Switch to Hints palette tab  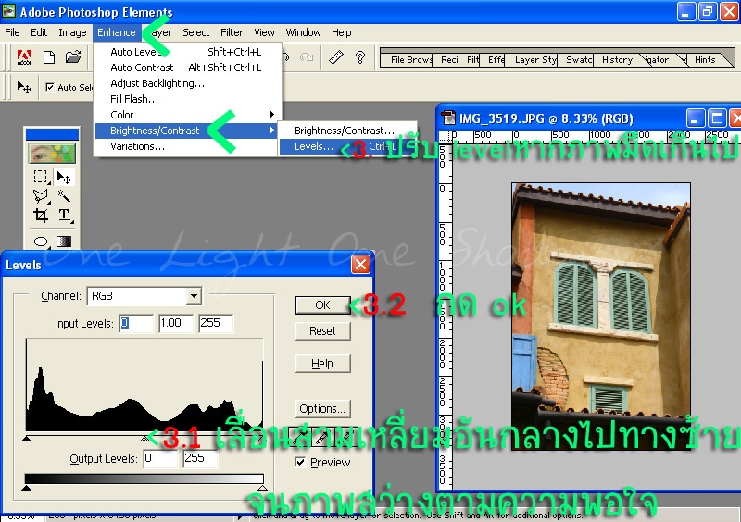705,59
